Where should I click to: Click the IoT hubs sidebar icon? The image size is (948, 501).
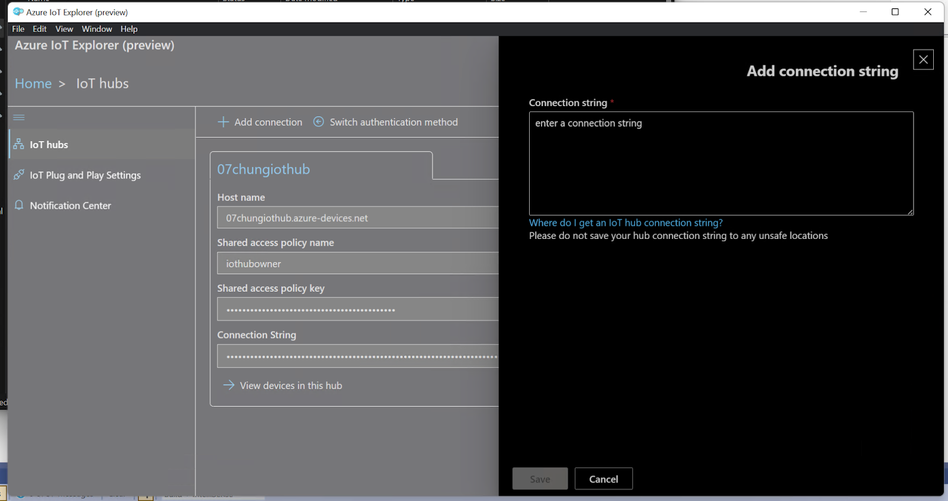click(x=19, y=144)
